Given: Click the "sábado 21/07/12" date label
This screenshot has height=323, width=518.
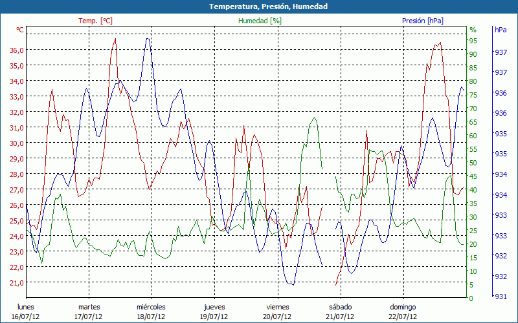Looking at the screenshot, I should coord(340,312).
